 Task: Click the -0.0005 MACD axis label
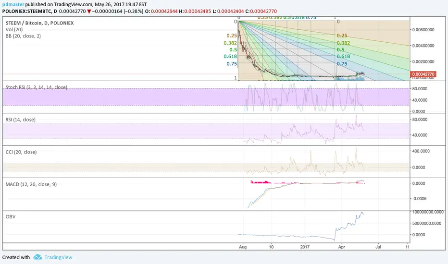419,198
